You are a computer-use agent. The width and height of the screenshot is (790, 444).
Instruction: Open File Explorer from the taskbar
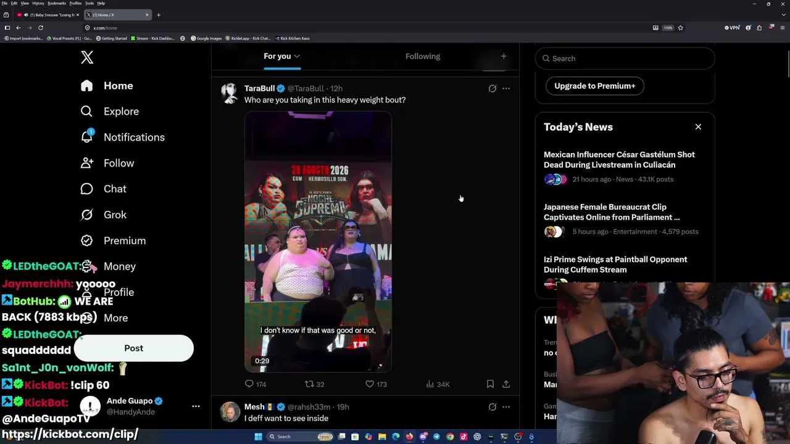coord(382,437)
